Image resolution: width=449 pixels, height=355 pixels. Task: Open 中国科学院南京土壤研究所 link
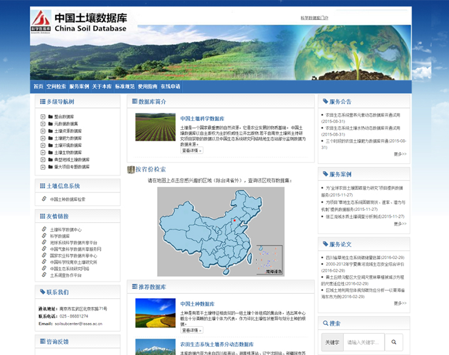(x=74, y=262)
